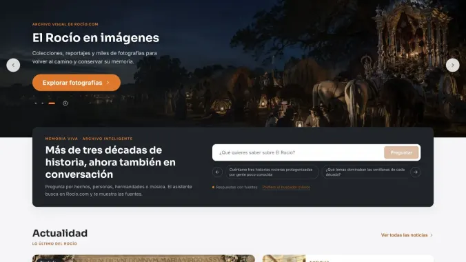Click 'Actualidad' section heading
Image resolution: width=466 pixels, height=262 pixels.
pyautogui.click(x=60, y=233)
